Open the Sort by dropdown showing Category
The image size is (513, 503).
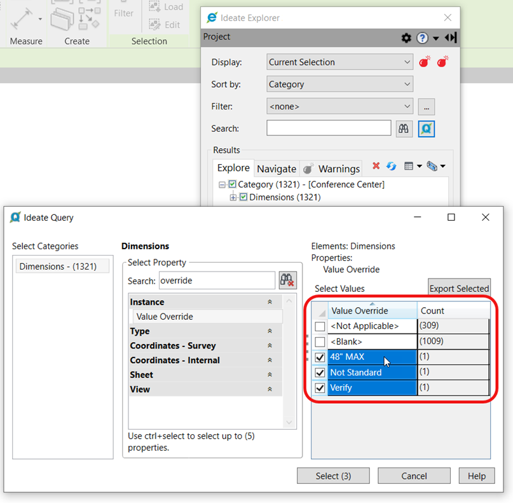pos(339,84)
